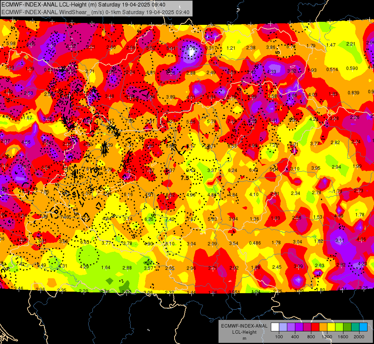Viewport: 374px width, 344px height.
Task: Pick the light lavender legend swatch
Action: click(x=283, y=327)
